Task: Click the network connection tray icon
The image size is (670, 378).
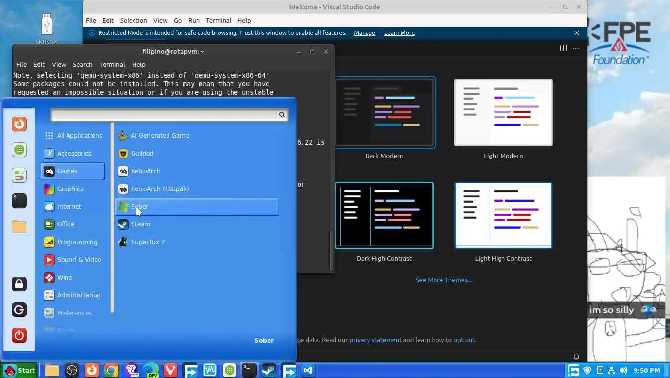Action: click(x=611, y=371)
